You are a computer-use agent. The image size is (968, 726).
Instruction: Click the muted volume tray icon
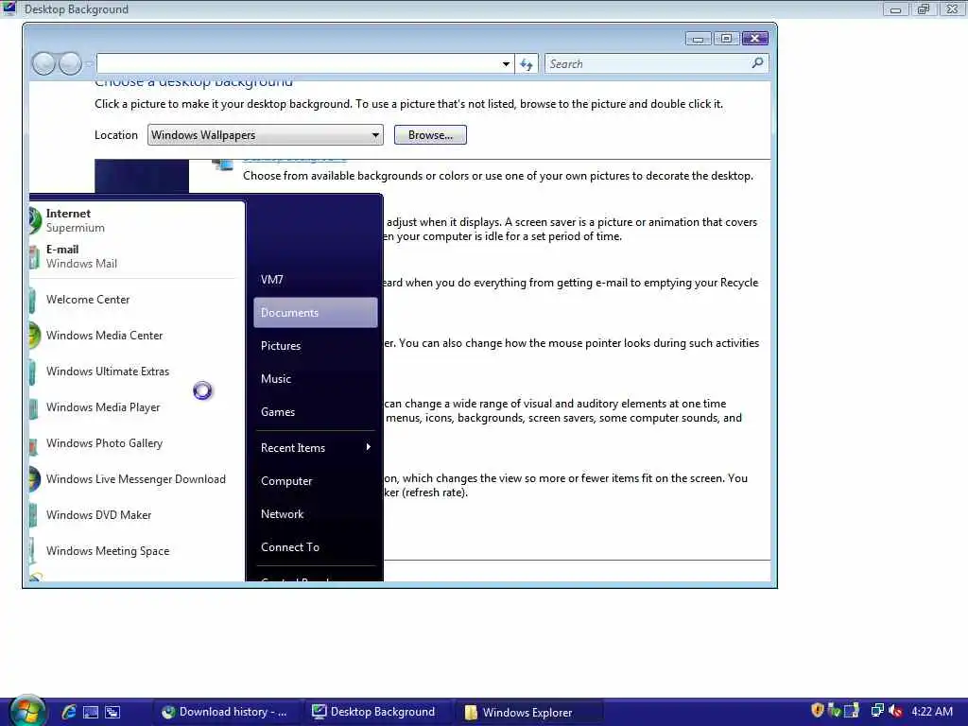(895, 711)
